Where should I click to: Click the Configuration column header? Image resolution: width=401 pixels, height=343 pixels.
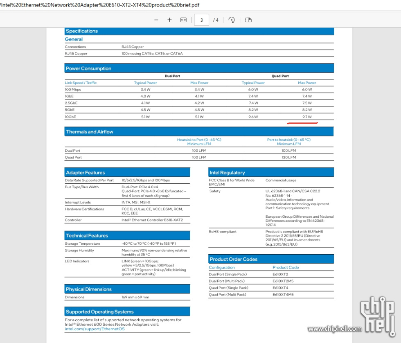coord(222,268)
